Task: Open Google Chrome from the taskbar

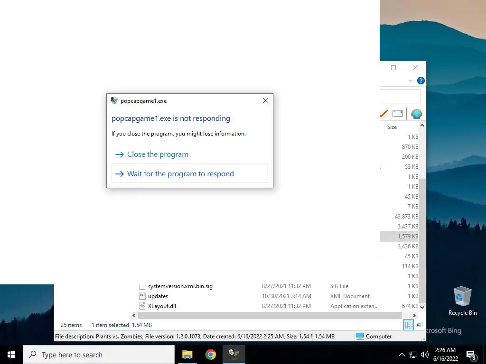Action: point(210,355)
